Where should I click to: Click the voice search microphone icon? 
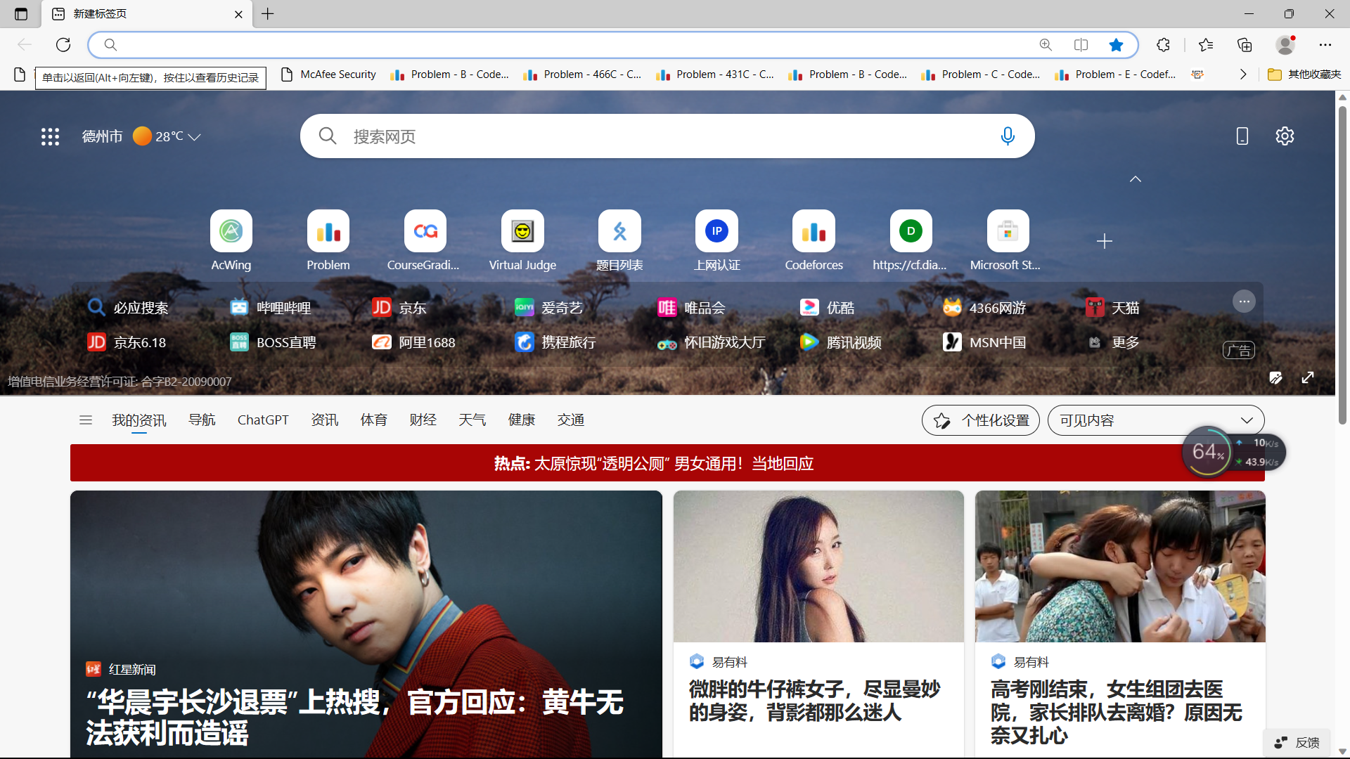coord(1007,136)
